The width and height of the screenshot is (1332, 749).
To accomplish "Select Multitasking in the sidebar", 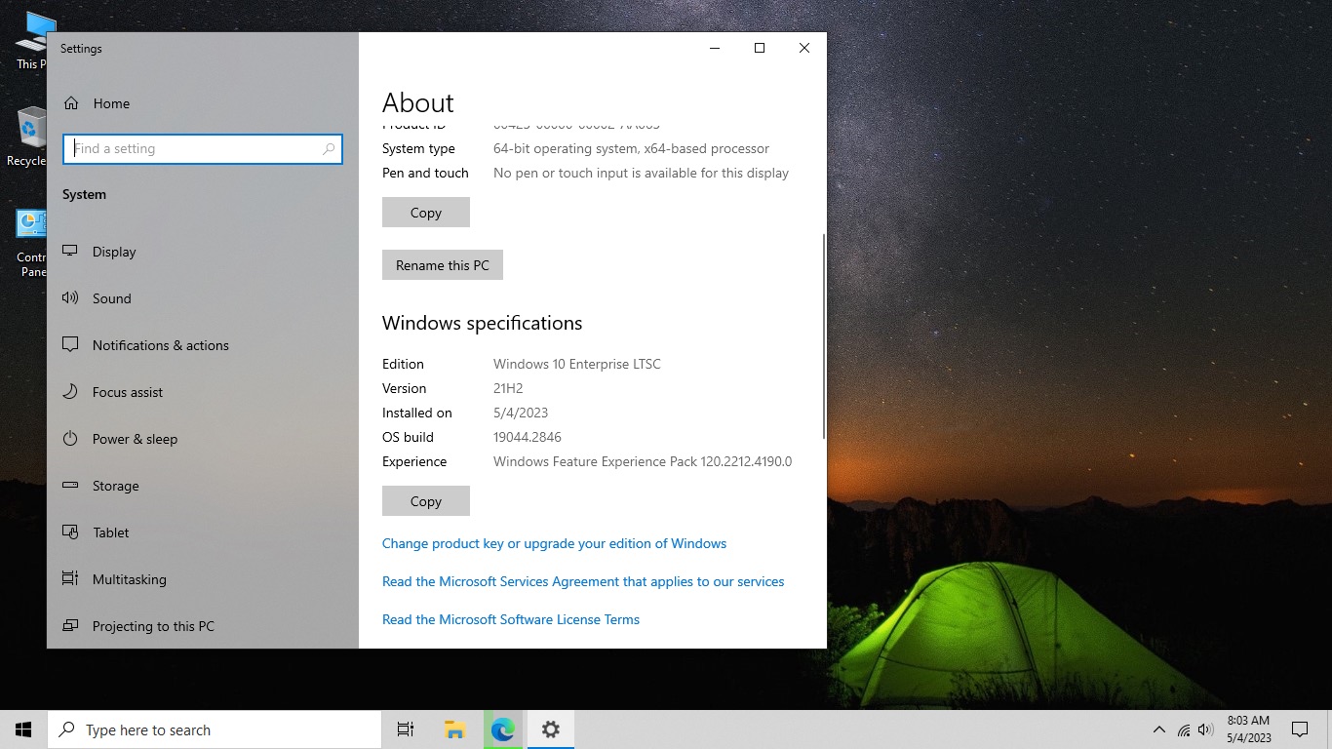I will pos(203,579).
